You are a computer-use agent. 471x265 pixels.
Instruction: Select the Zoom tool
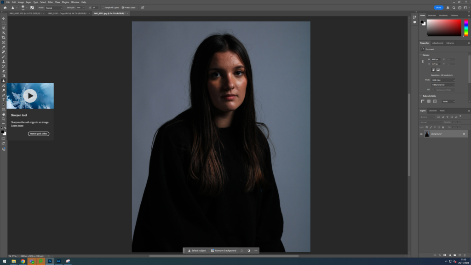click(4, 119)
